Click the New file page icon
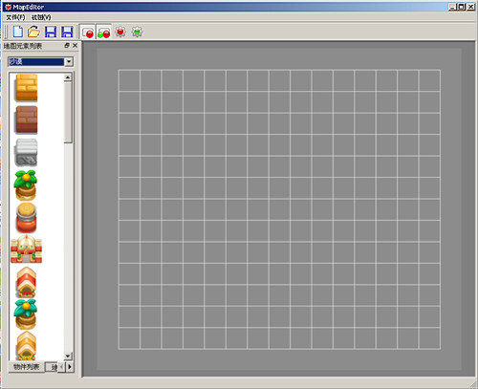Image resolution: width=478 pixels, height=389 pixels. tap(18, 32)
